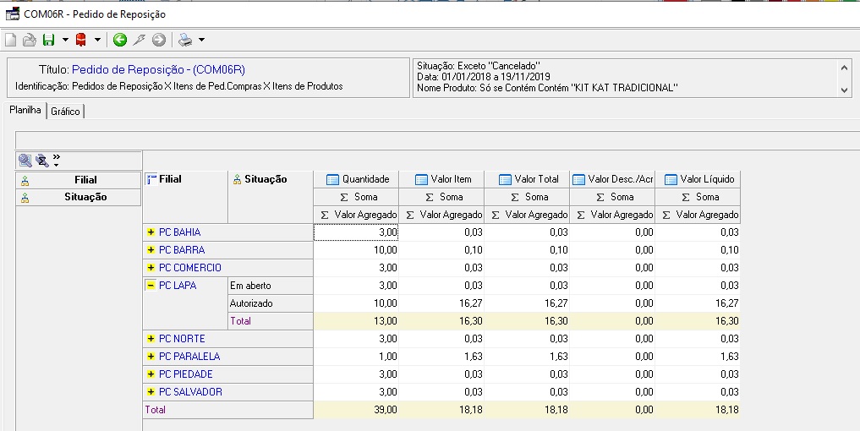The width and height of the screenshot is (860, 431).
Task: Switch to the Planilha tab
Action: click(25, 110)
